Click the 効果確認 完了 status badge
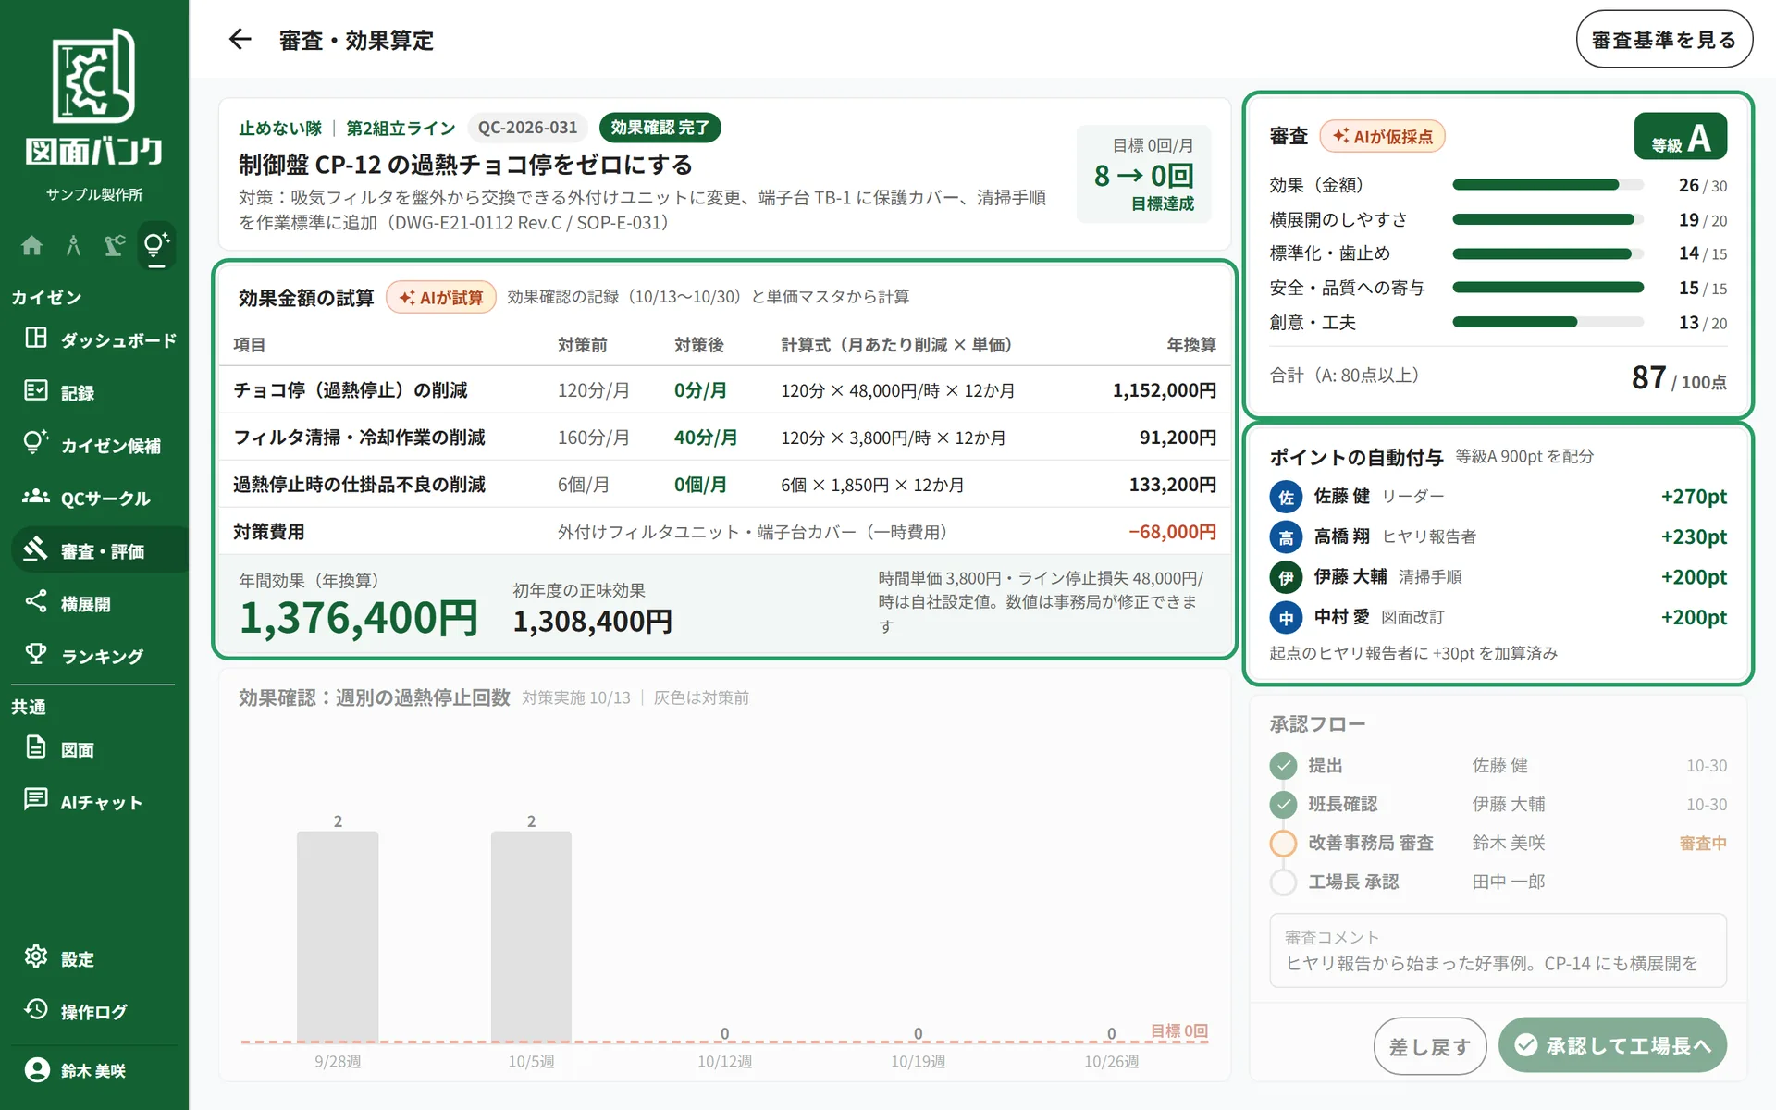The width and height of the screenshot is (1776, 1110). (x=660, y=128)
